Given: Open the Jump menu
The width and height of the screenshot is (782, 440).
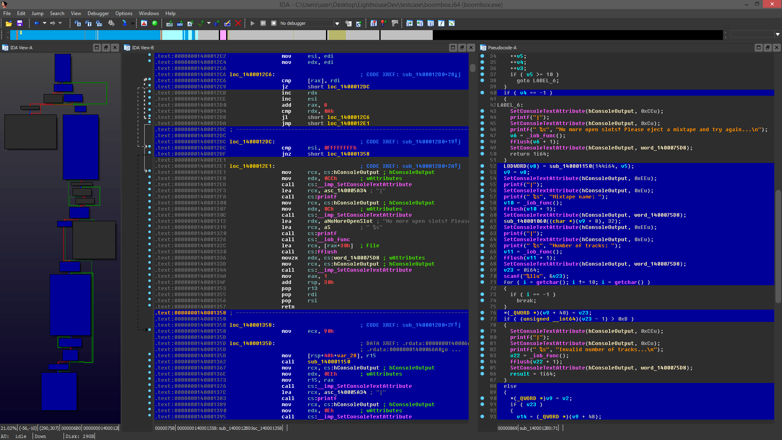Looking at the screenshot, I should pos(37,13).
